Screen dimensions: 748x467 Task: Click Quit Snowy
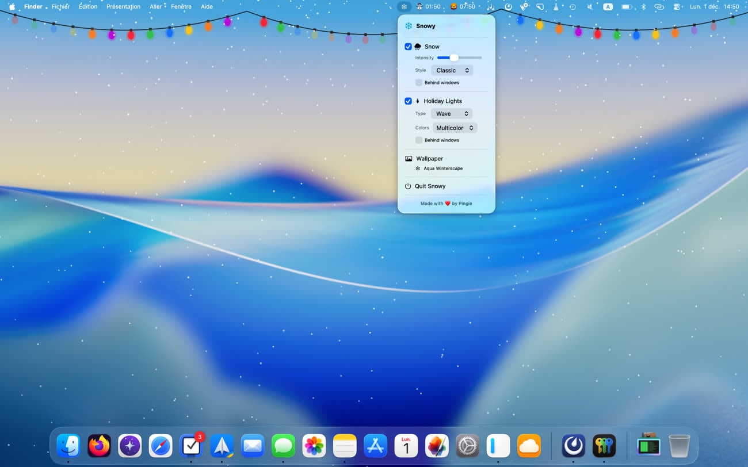pyautogui.click(x=430, y=186)
